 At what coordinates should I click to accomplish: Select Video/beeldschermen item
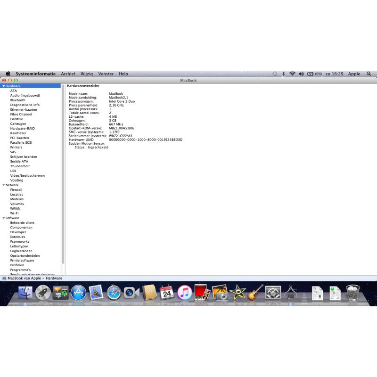click(27, 175)
